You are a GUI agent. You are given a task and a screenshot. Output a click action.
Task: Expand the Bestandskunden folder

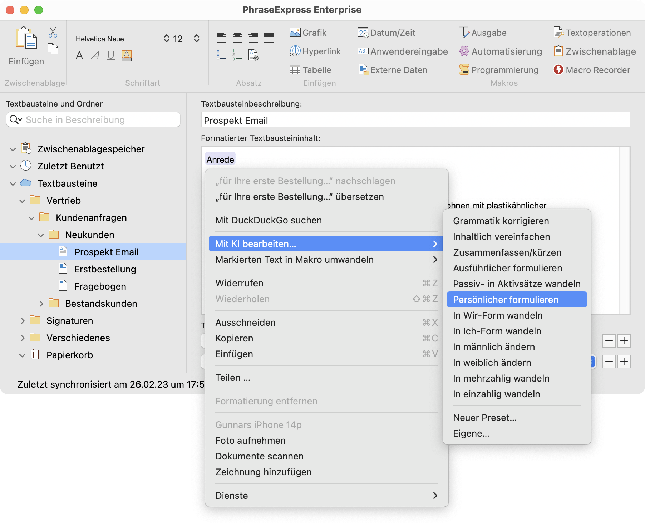point(41,304)
